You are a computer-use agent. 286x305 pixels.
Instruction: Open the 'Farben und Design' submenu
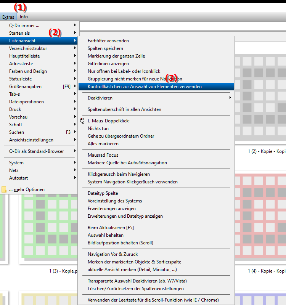point(39,71)
